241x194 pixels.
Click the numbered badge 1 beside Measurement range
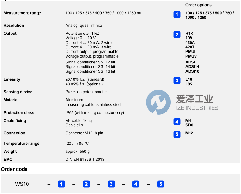(x=177, y=14)
